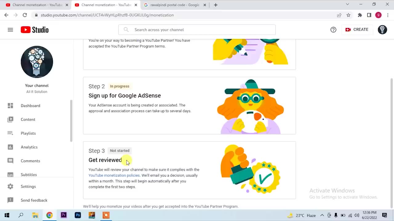Viewport: 394px width, 221px height.
Task: Expand the tab search chevron
Action: pos(348,4)
